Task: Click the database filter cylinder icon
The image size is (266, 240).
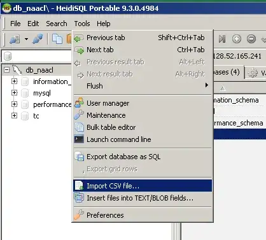Action: (8, 56)
